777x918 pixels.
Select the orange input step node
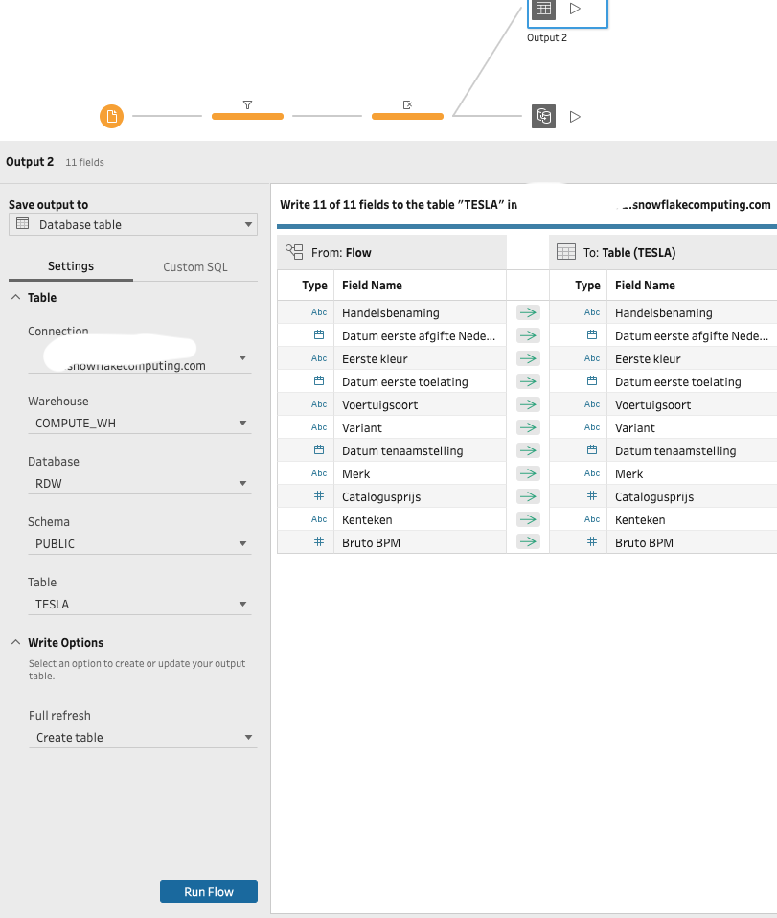pyautogui.click(x=112, y=116)
